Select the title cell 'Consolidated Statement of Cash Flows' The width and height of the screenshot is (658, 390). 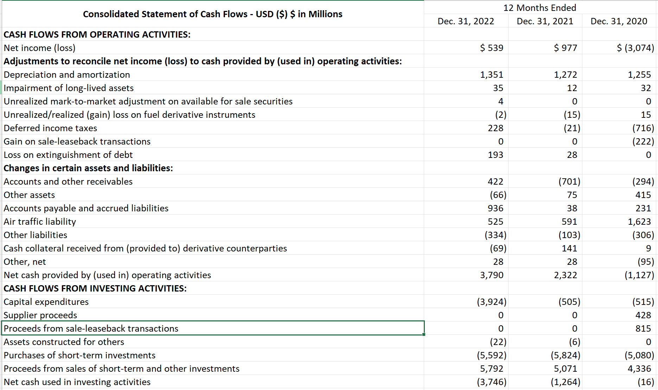212,14
